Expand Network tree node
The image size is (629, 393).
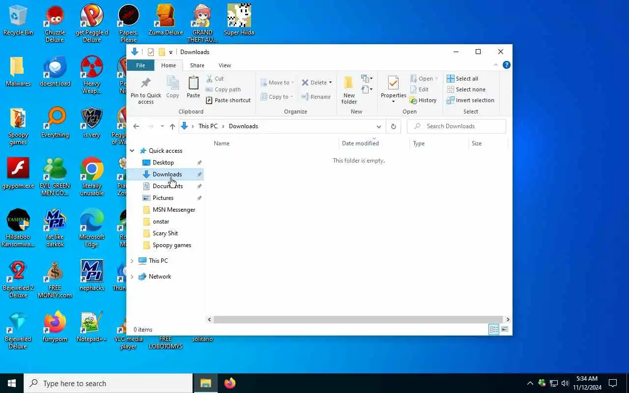coord(132,277)
